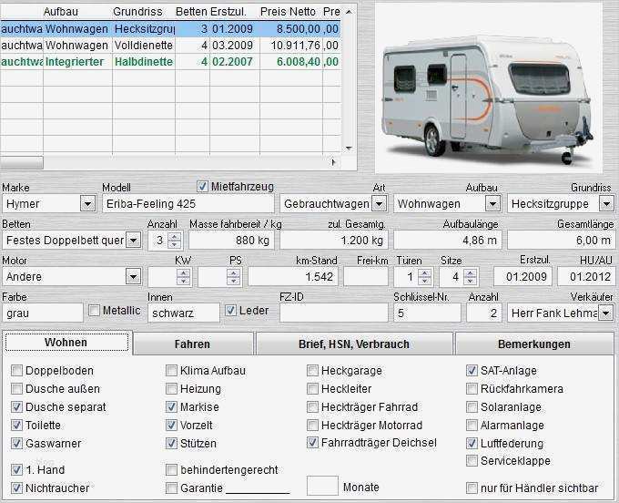This screenshot has height=503, width=619.
Task: Check the Serviceklappe option
Action: [x=472, y=461]
